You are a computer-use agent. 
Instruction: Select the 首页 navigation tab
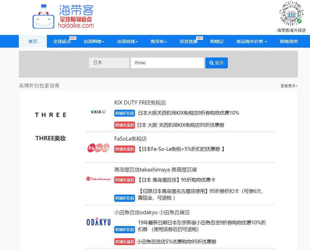click(32, 41)
